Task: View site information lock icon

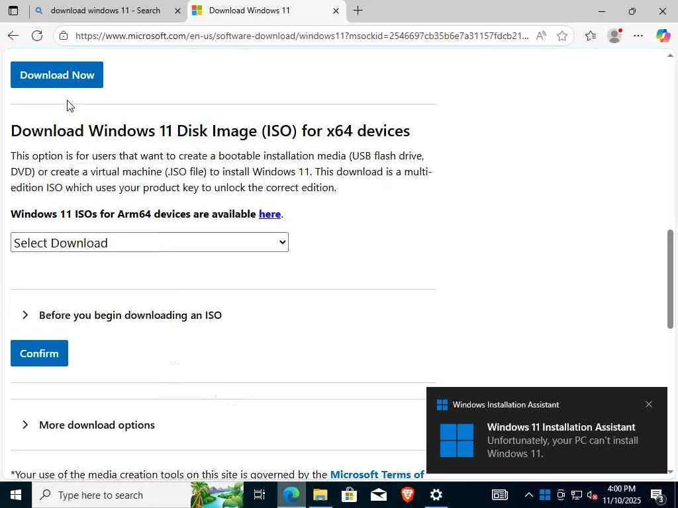Action: [64, 36]
